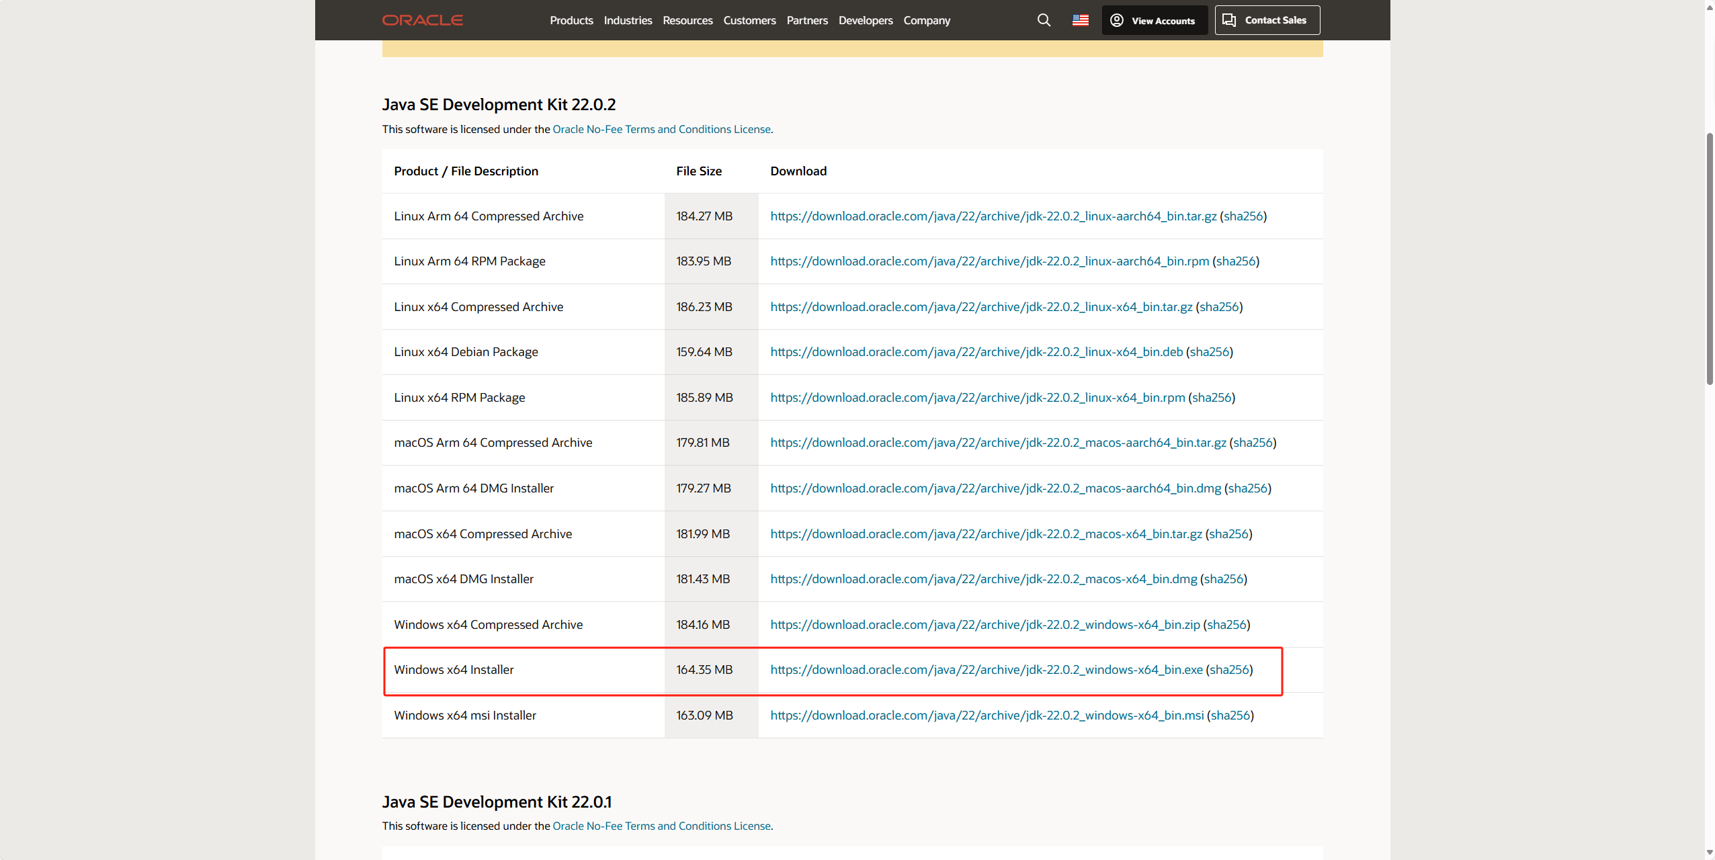1715x860 pixels.
Task: Click the Java SE Development Kit 22.0.2 heading
Action: [499, 105]
